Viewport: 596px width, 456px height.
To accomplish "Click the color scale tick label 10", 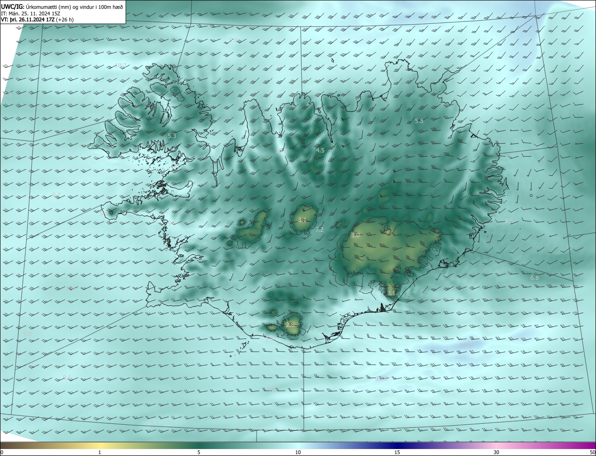I will tap(298, 452).
